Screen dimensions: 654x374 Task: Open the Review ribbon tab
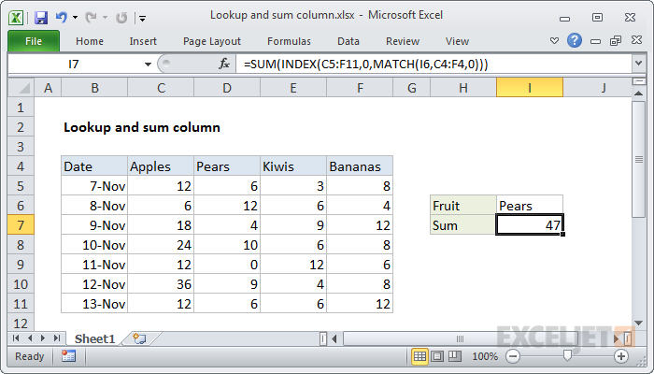point(403,41)
